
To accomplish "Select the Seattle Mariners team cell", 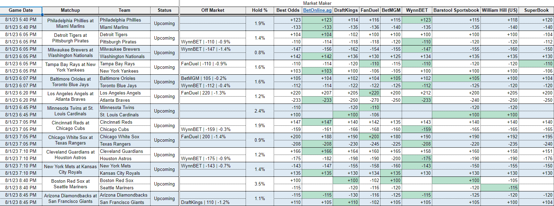I will (x=125, y=188).
